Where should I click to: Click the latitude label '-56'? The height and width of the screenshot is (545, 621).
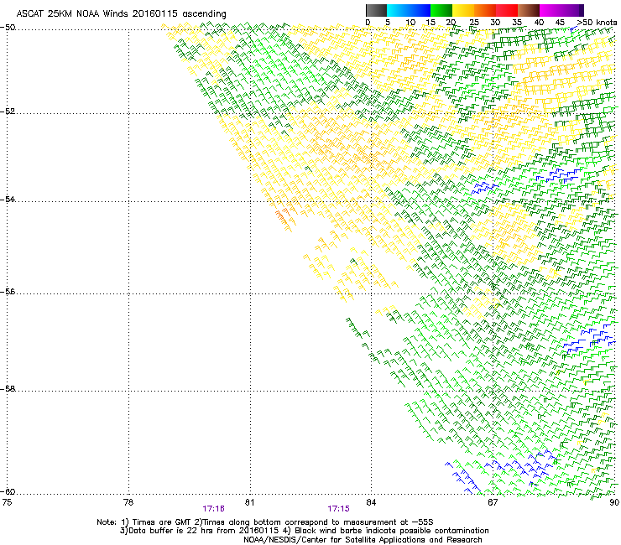coord(8,292)
